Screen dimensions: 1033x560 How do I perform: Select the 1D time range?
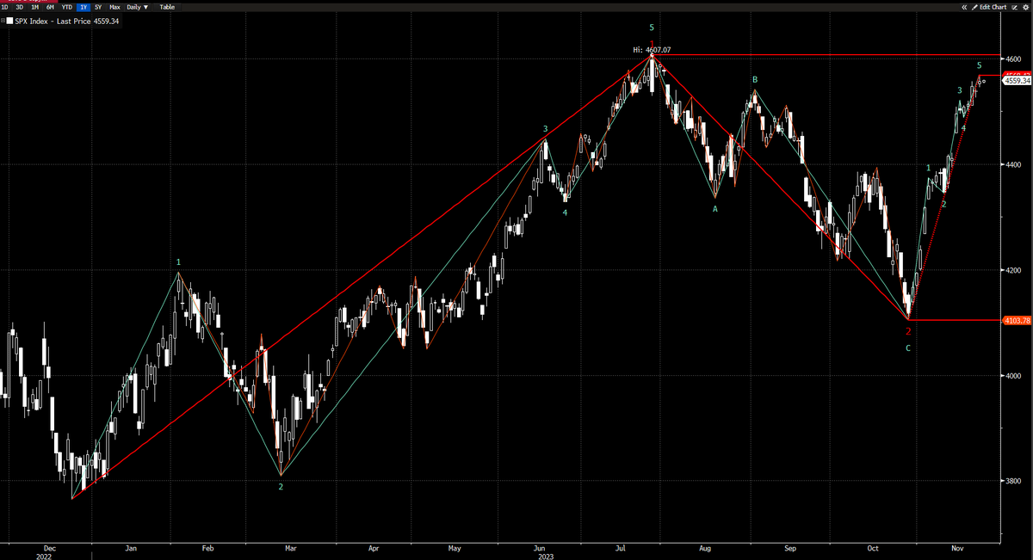click(x=4, y=7)
